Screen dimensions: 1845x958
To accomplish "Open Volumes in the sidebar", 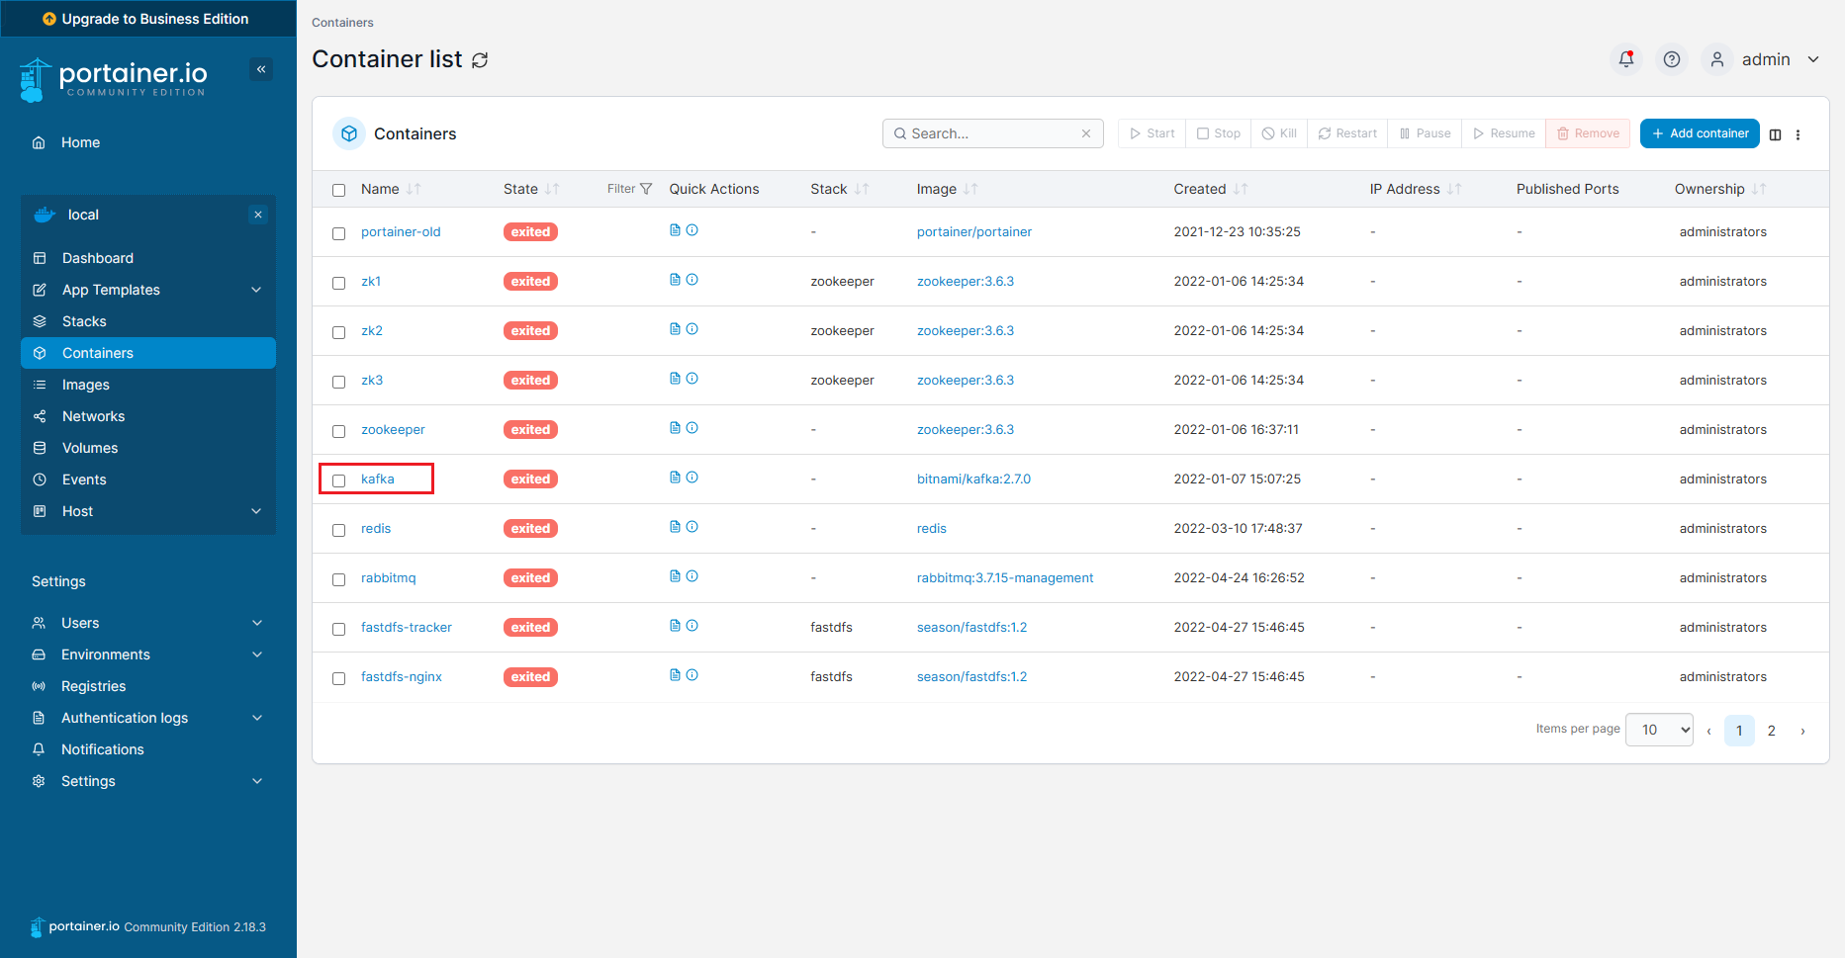I will click(90, 448).
